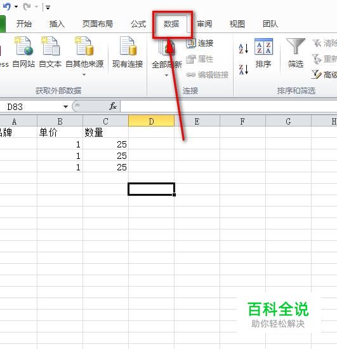Expand the 自其他来源 dropdown arrow
The image size is (337, 349).
pyautogui.click(x=84, y=75)
